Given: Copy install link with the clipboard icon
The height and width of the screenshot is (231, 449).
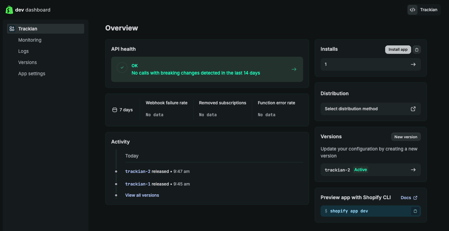Looking at the screenshot, I should click(417, 50).
